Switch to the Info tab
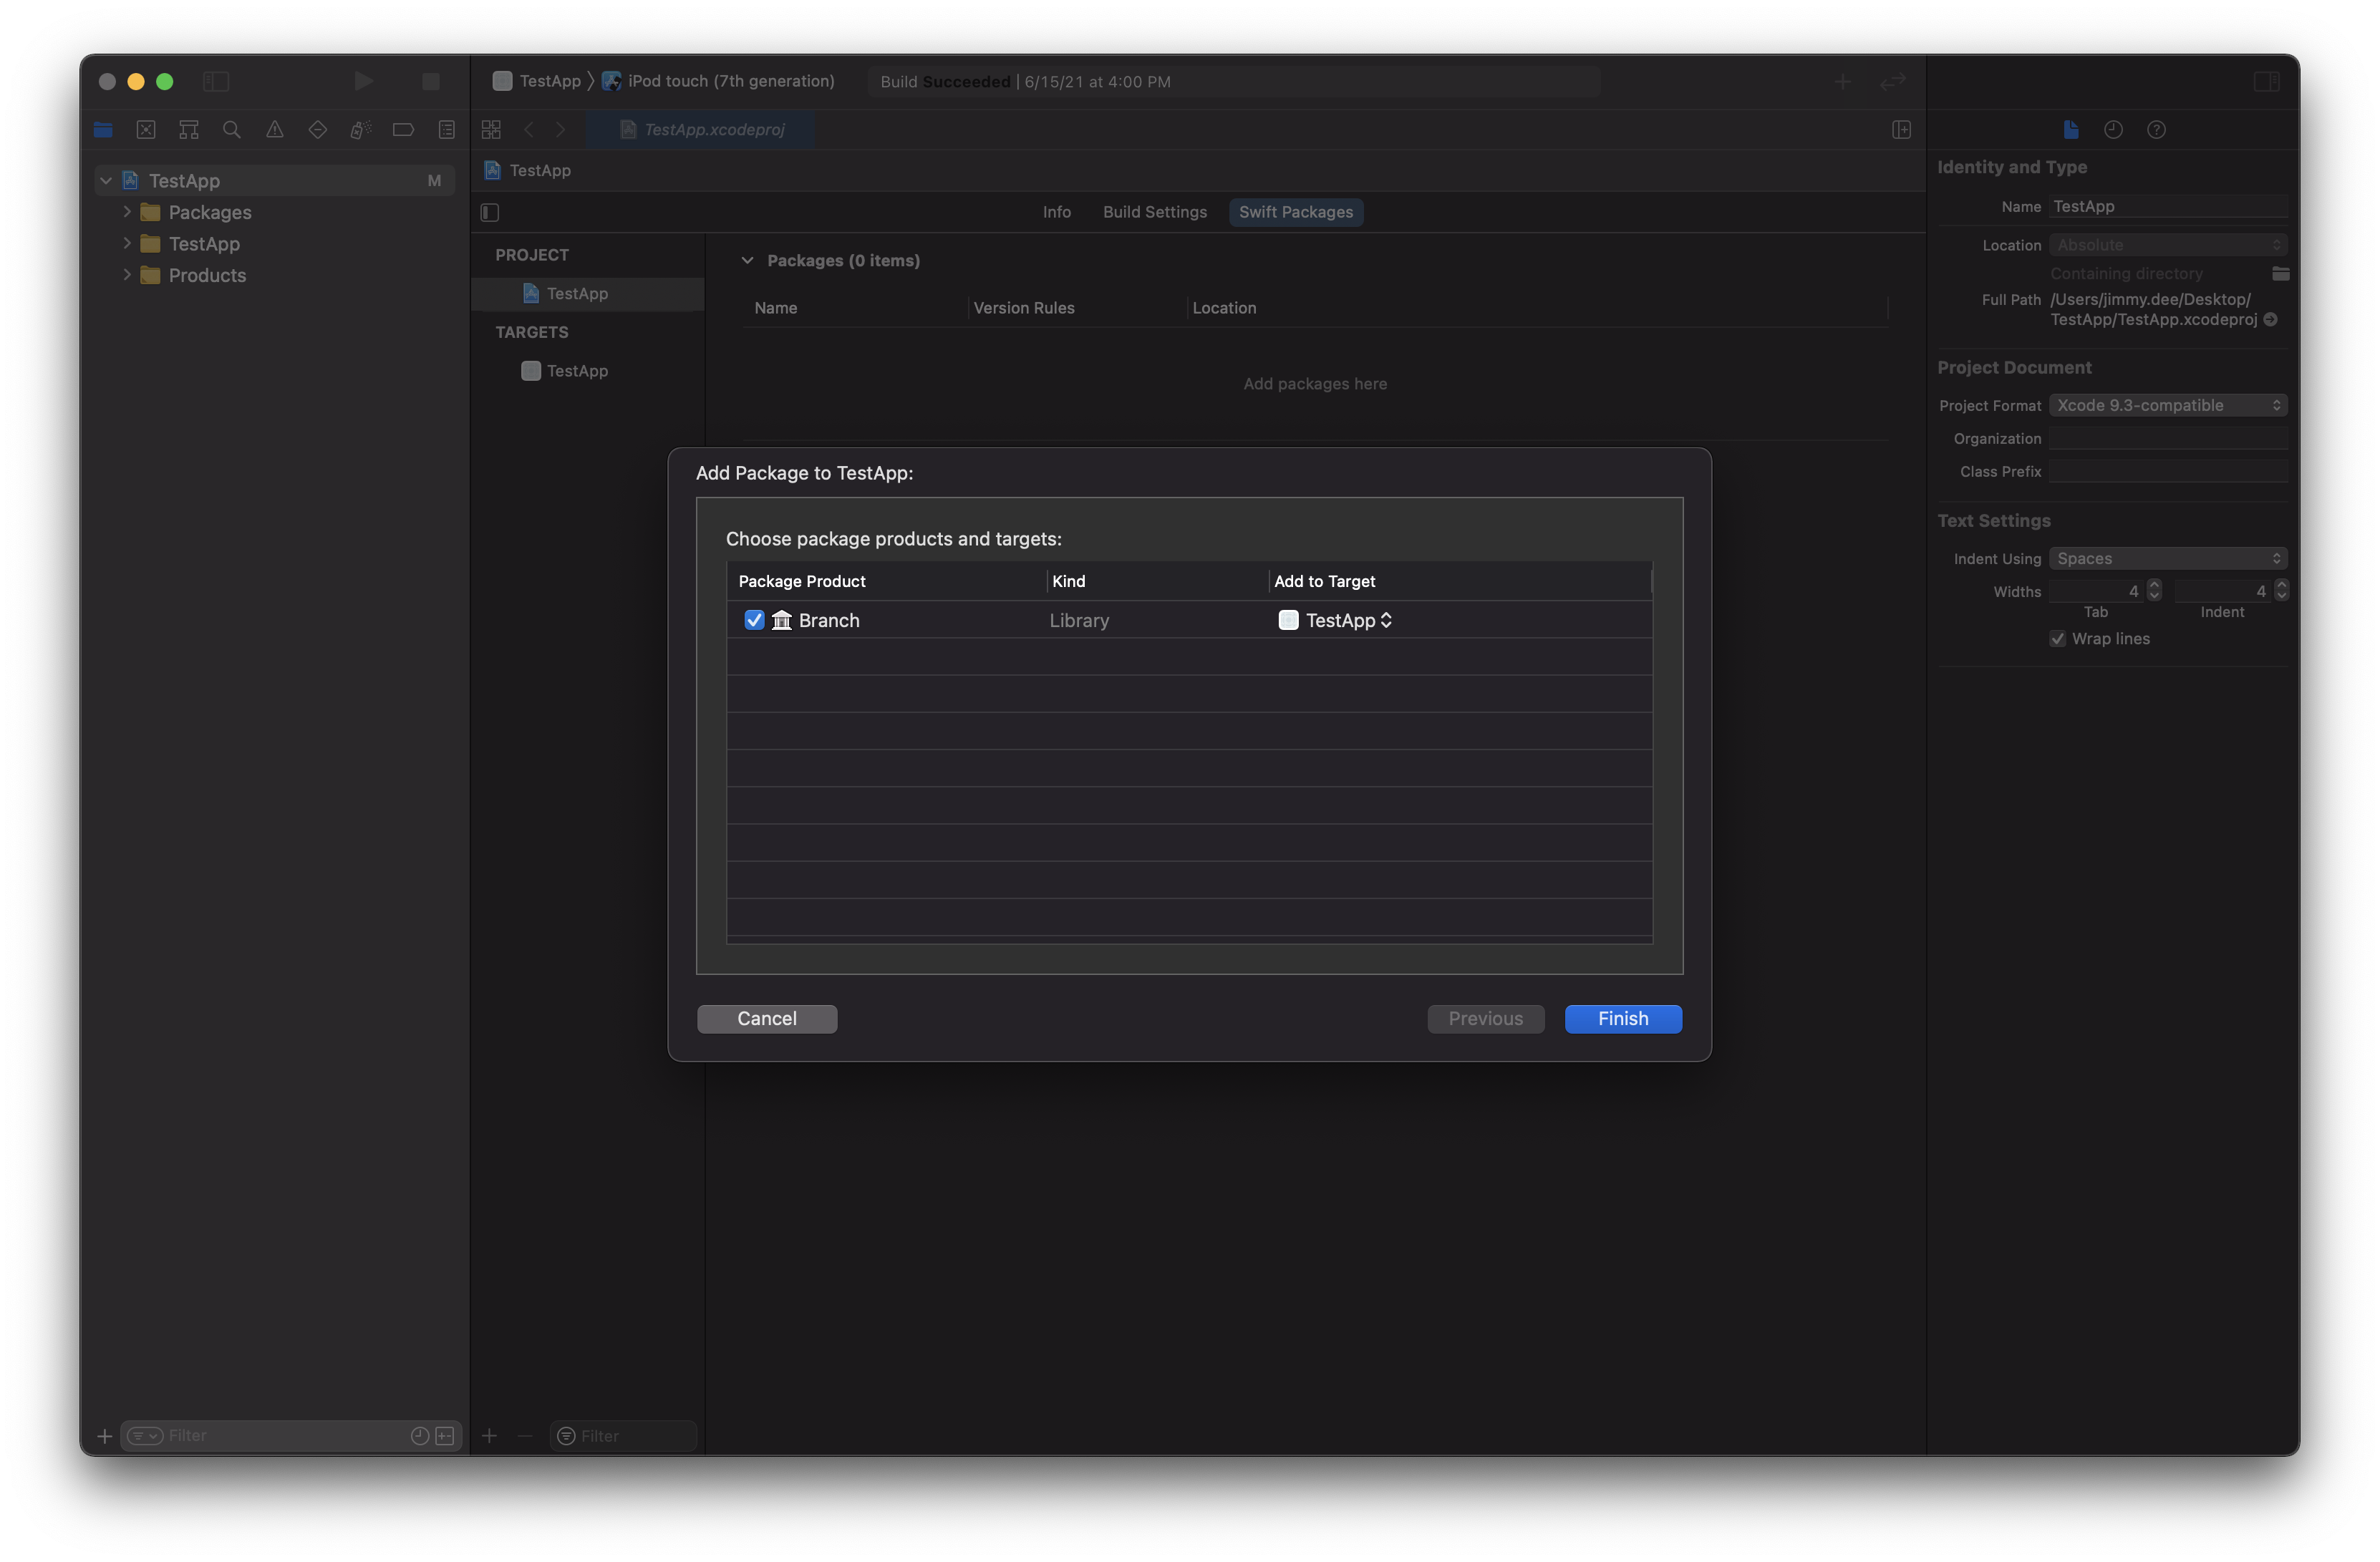Screen dimensions: 2380x1562 pos(1057,212)
